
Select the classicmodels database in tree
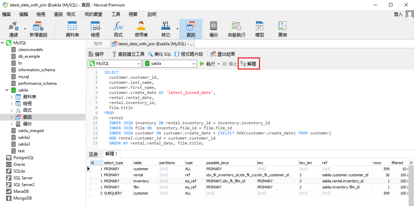30,50
